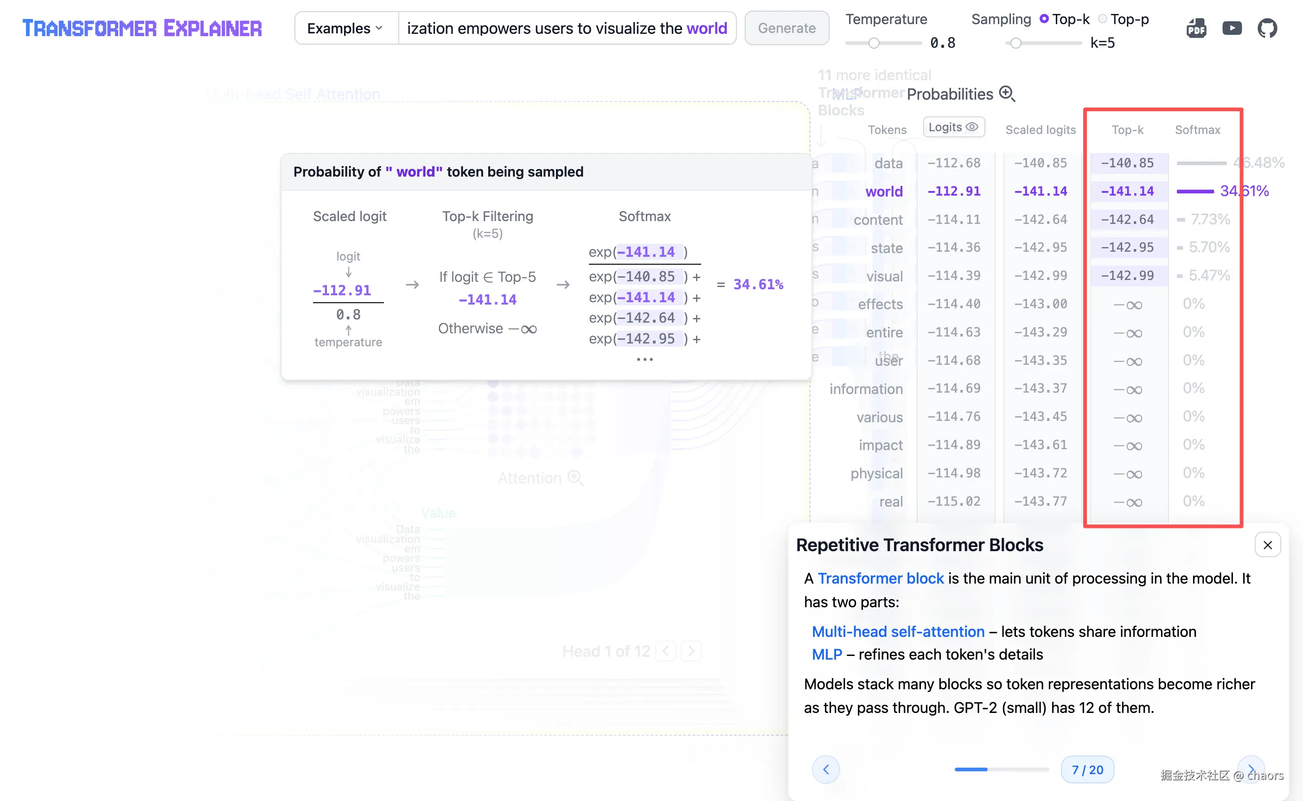Open the Examples dropdown

click(x=345, y=28)
